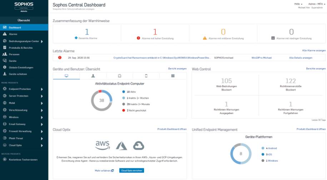Click Berichte anzeigen in Web Control

pos(316,69)
